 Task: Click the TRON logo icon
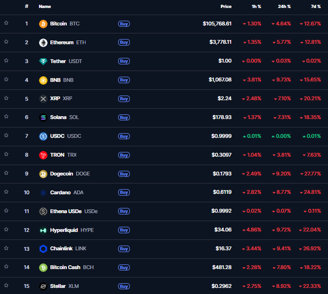pyautogui.click(x=43, y=155)
